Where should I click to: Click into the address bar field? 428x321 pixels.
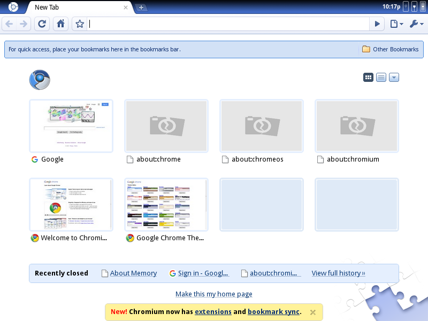[228, 24]
